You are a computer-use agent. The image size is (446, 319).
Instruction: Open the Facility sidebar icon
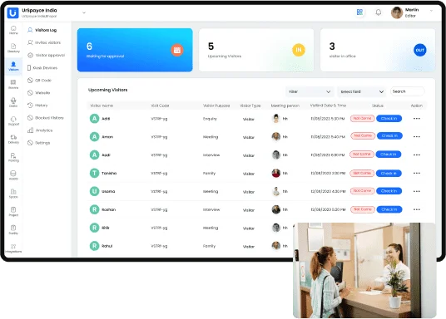tap(13, 230)
